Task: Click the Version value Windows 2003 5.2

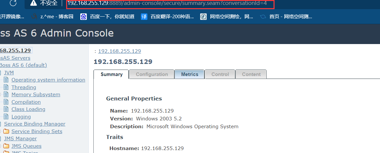Action: coord(159,119)
